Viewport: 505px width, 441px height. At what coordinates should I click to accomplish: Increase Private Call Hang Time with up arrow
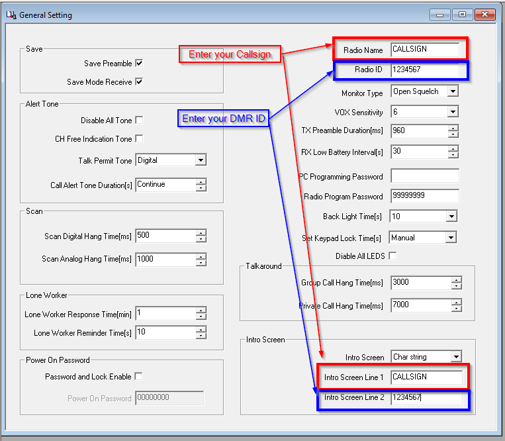pos(457,303)
